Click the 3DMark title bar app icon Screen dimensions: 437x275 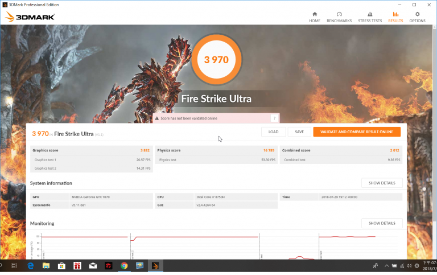5,5
